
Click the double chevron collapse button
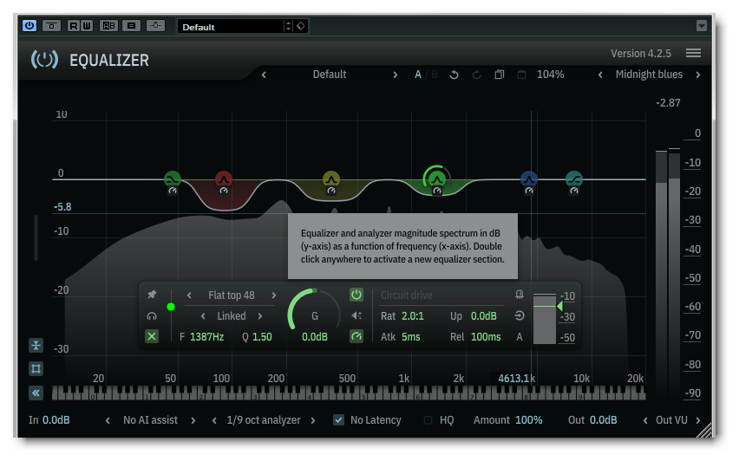point(36,393)
